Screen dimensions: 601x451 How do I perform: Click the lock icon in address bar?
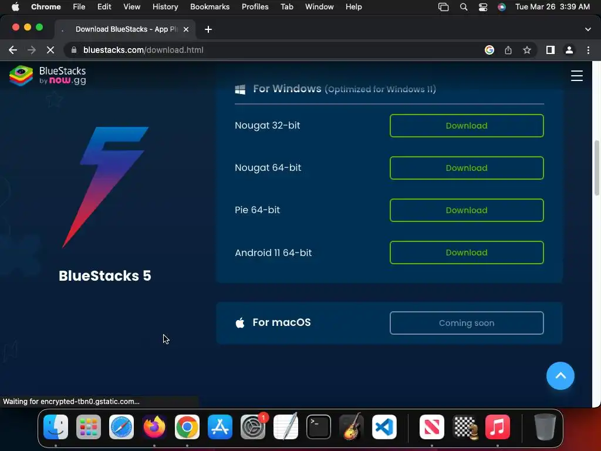(x=74, y=50)
